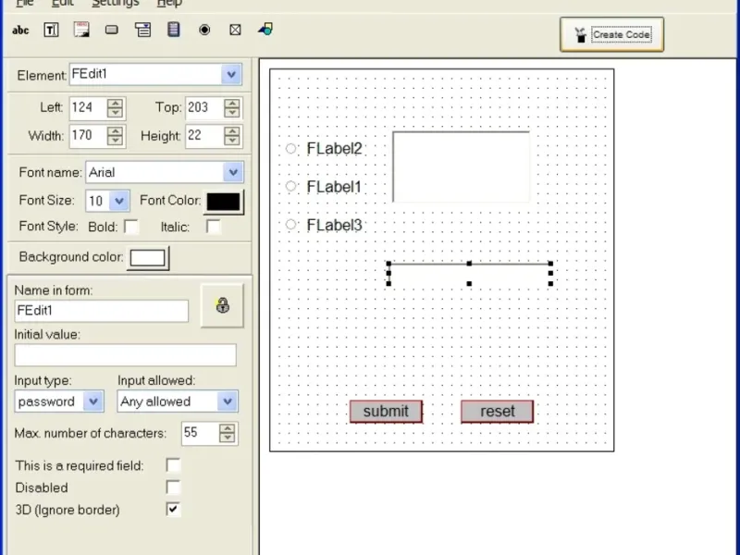Screen dimensions: 740x555
Task: Increase Max. number of characters
Action: pos(228,428)
